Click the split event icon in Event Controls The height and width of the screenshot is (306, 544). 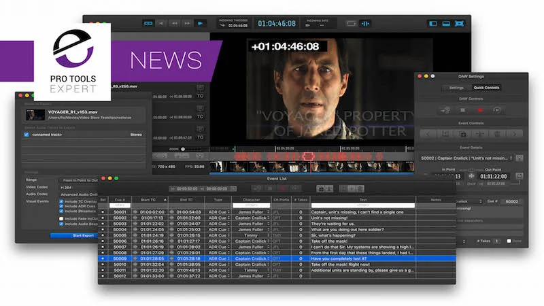480,134
